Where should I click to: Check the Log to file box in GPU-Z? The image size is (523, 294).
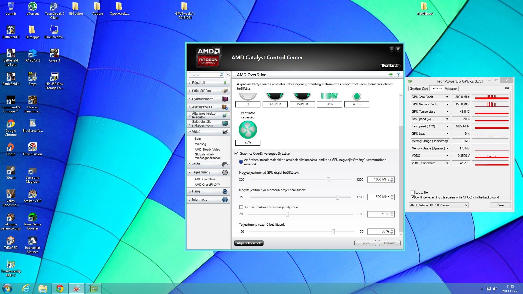[413, 192]
